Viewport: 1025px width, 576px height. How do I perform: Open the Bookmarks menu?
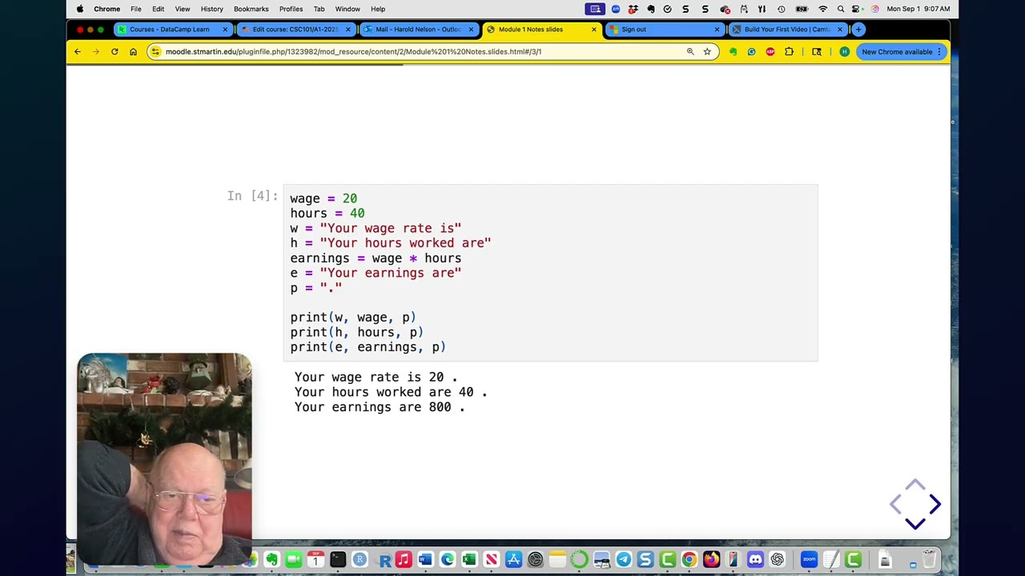251,9
